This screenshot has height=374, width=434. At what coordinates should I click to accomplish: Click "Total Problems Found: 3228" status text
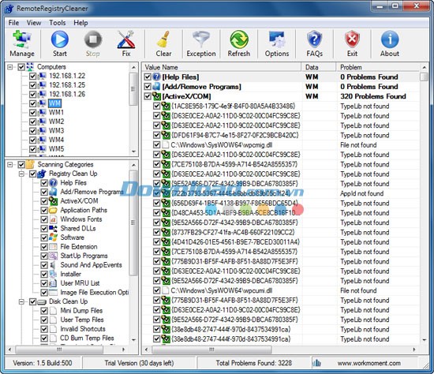[x=254, y=363]
